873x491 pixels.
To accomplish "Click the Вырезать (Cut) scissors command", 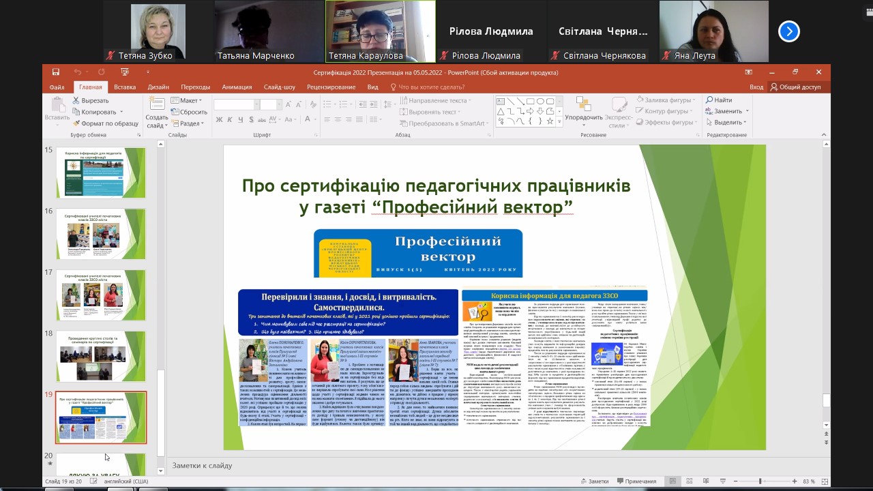I will [91, 100].
